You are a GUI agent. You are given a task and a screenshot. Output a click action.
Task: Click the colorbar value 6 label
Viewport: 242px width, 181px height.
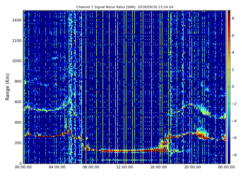233,36
